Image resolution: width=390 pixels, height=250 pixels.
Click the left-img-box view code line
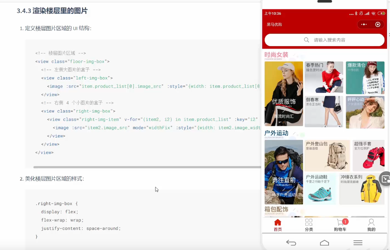(x=77, y=78)
